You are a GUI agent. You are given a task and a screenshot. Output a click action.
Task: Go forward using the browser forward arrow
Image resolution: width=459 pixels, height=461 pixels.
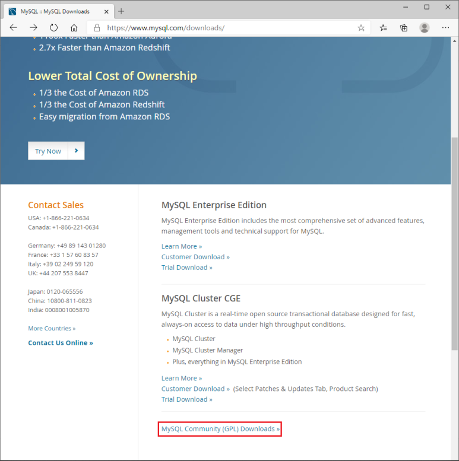point(33,28)
